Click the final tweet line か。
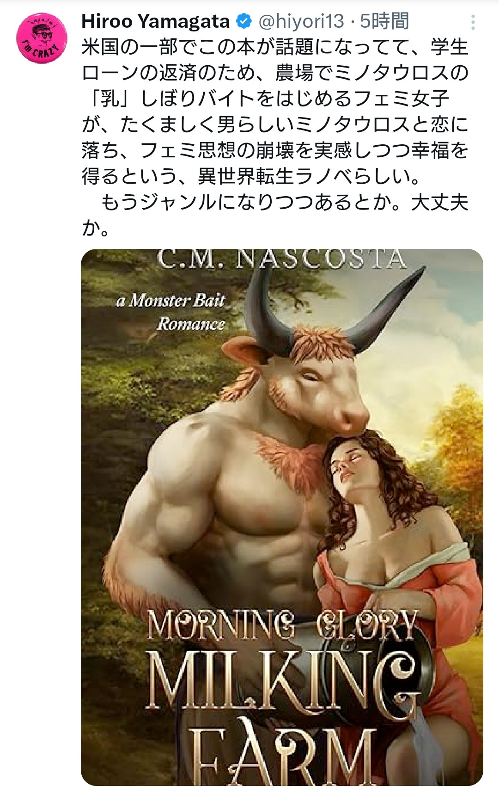This screenshot has width=499, height=792. coord(95,228)
